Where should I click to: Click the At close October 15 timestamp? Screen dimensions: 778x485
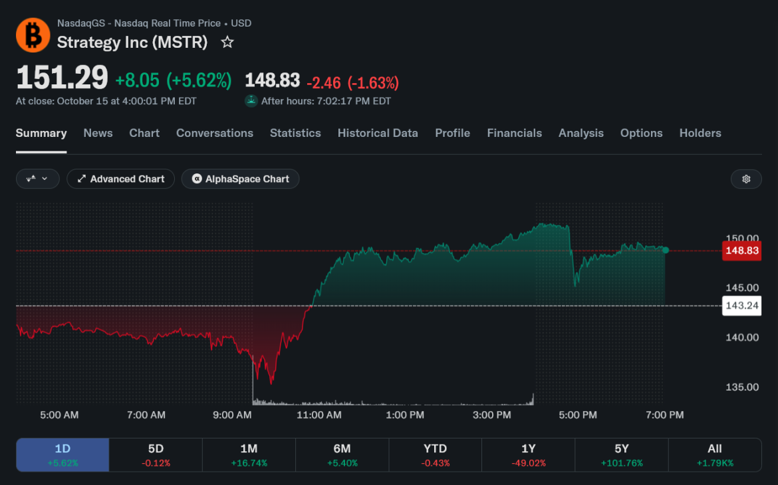pos(106,101)
